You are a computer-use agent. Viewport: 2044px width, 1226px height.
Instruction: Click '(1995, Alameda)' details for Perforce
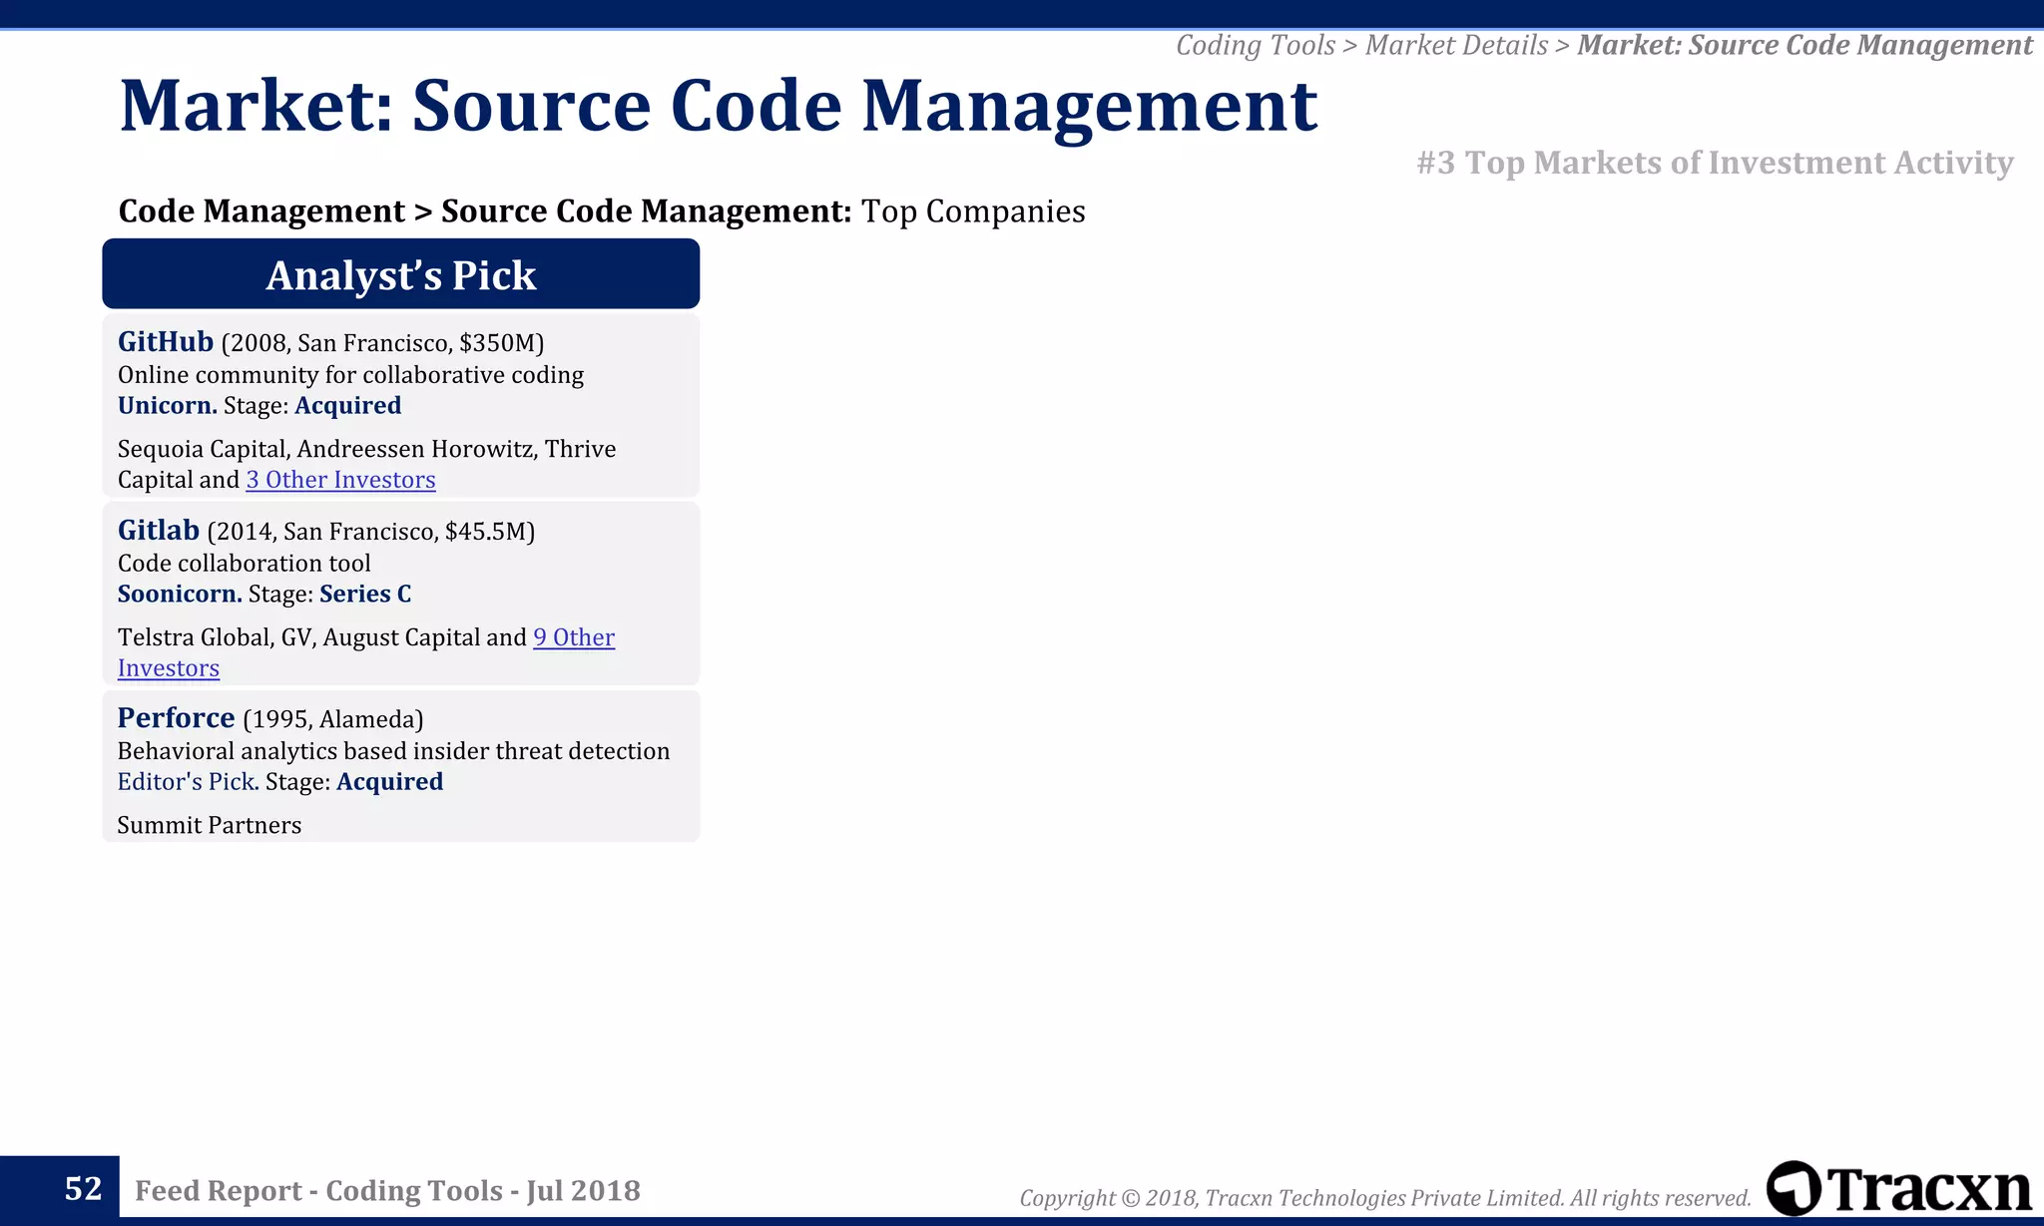(x=333, y=719)
